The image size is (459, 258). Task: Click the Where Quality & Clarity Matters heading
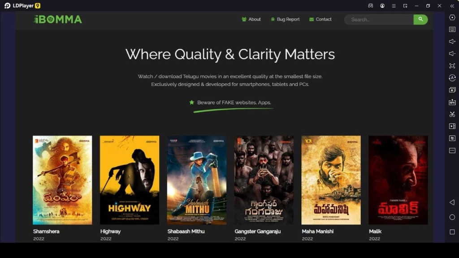click(x=230, y=54)
